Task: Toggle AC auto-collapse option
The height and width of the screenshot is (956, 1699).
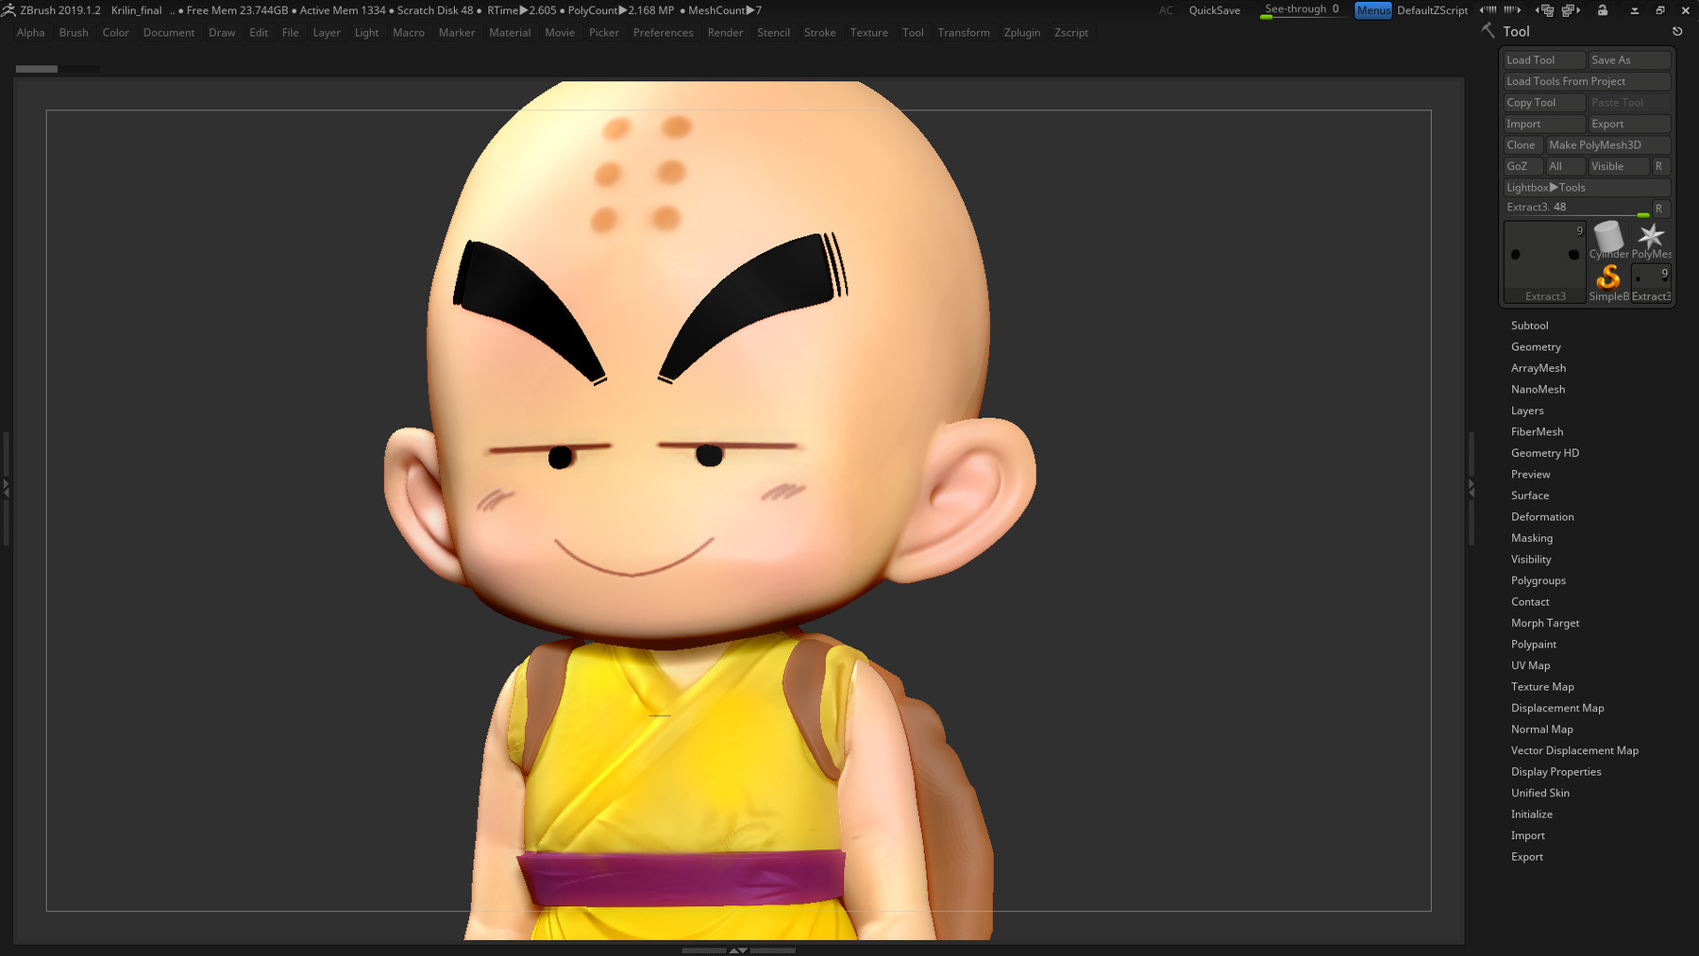Action: pyautogui.click(x=1167, y=9)
